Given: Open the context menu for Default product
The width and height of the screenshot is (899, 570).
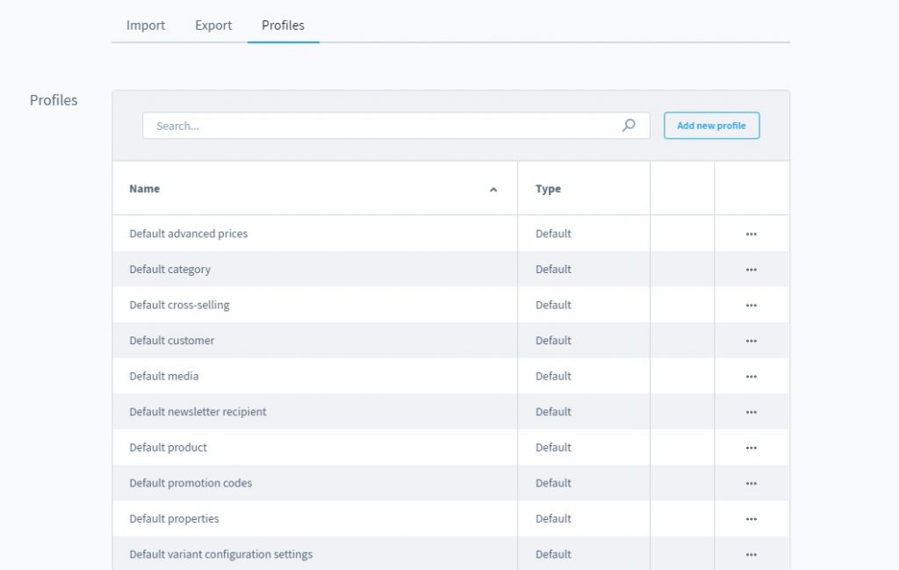Looking at the screenshot, I should [751, 447].
